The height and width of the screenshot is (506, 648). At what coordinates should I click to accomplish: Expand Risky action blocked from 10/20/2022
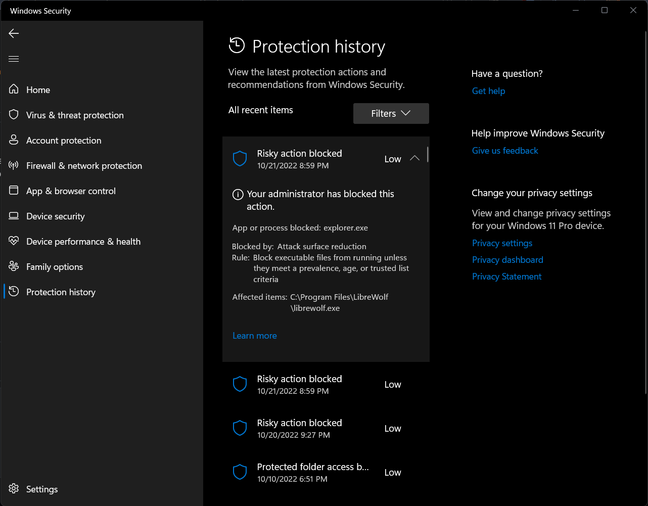point(326,428)
